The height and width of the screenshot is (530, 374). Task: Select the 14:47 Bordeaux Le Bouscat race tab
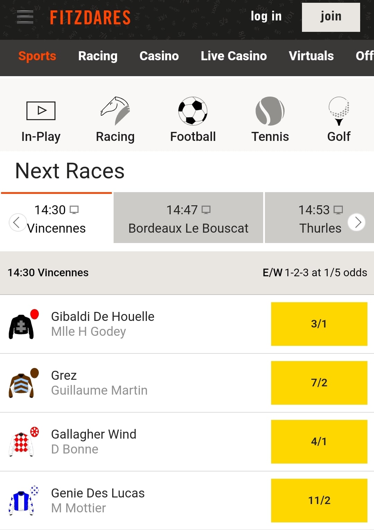pos(188,218)
